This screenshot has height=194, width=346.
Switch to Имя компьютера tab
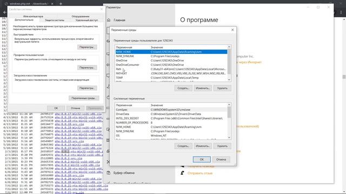[x=33, y=16]
